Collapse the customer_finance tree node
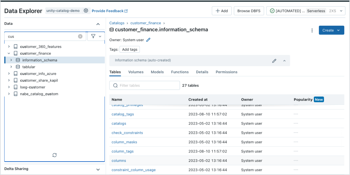 (x=9, y=53)
